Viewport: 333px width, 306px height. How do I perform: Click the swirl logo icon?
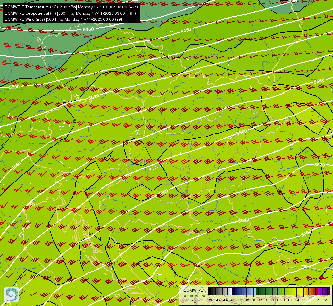coord(12,294)
